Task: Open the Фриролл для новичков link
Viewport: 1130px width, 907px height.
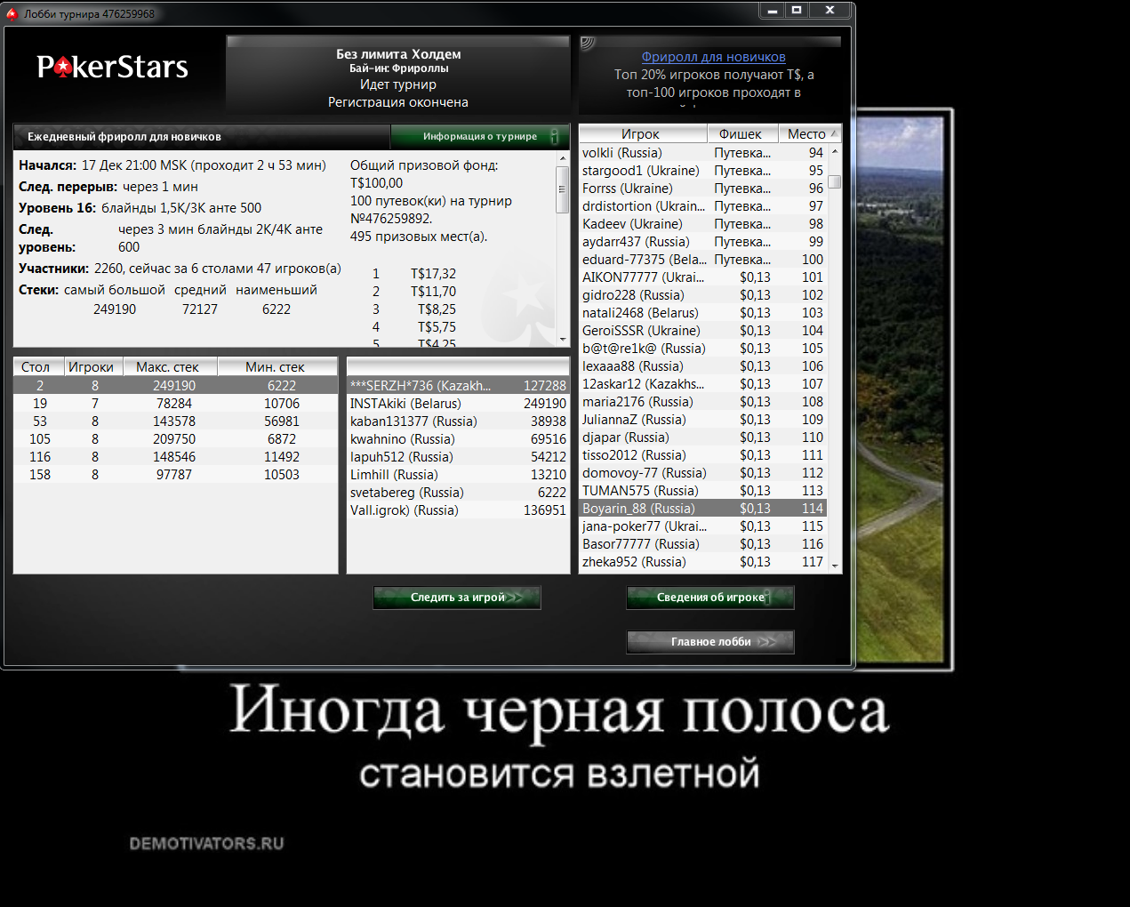Action: click(x=713, y=57)
